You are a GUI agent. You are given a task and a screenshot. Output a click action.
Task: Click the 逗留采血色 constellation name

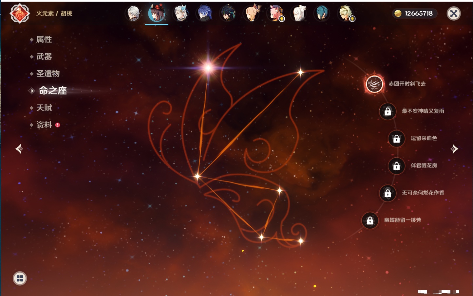(x=424, y=138)
